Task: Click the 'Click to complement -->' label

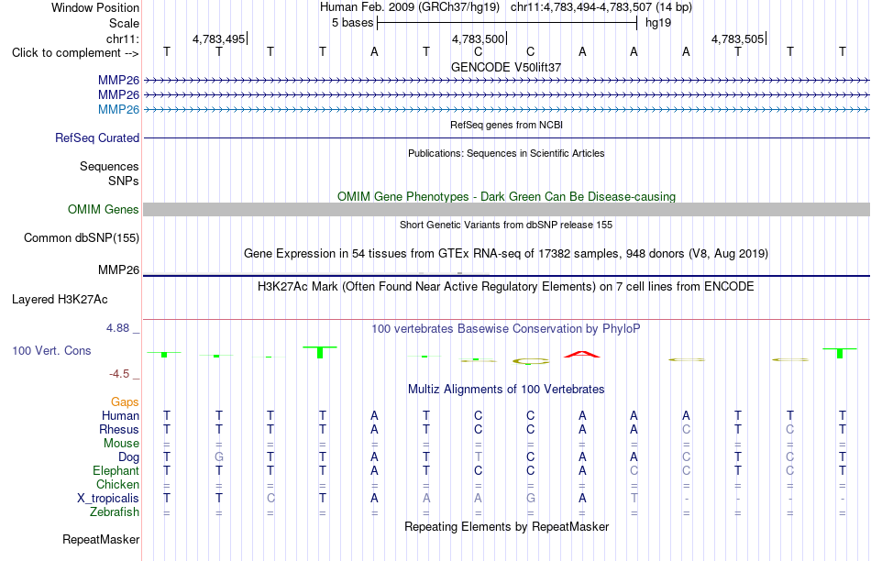Action: click(x=75, y=53)
